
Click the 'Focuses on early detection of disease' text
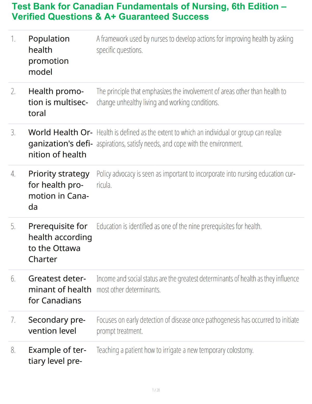pos(198,325)
